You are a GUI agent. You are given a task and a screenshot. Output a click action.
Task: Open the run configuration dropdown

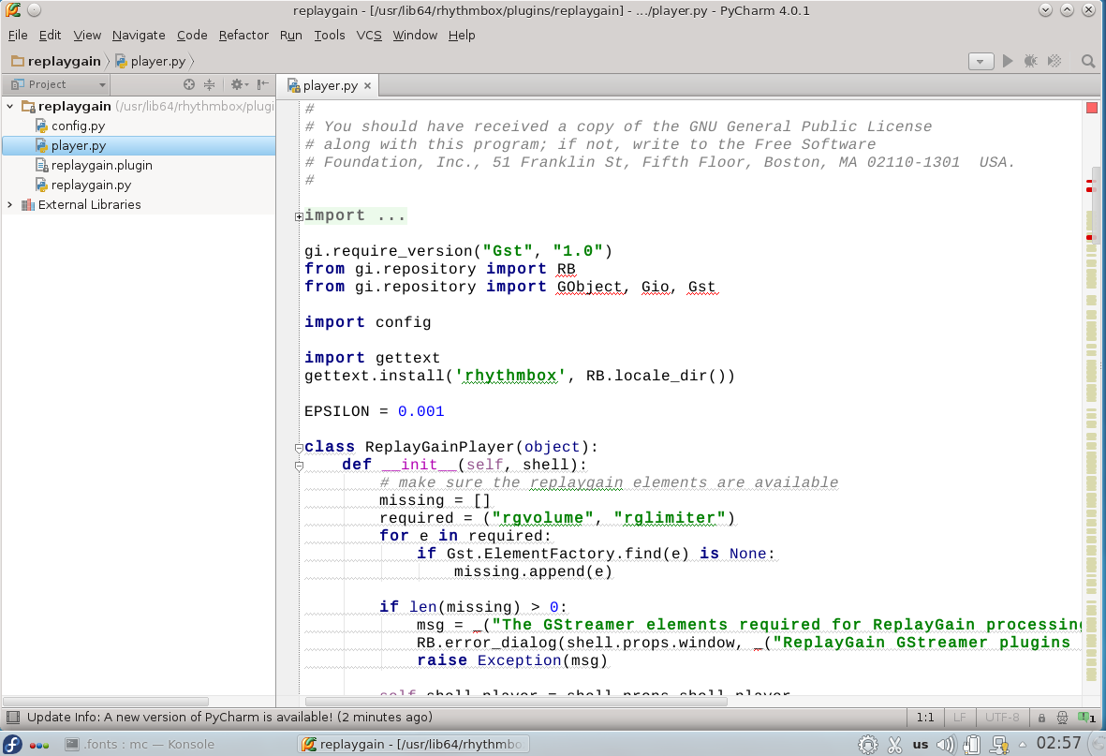point(981,62)
